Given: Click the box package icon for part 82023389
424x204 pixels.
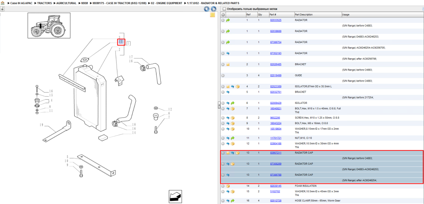Looking at the screenshot, I should click(x=238, y=87).
